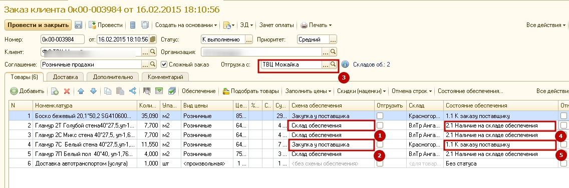Click Обеспечение button
Viewport: 569px width, 188px height.
pyautogui.click(x=199, y=91)
